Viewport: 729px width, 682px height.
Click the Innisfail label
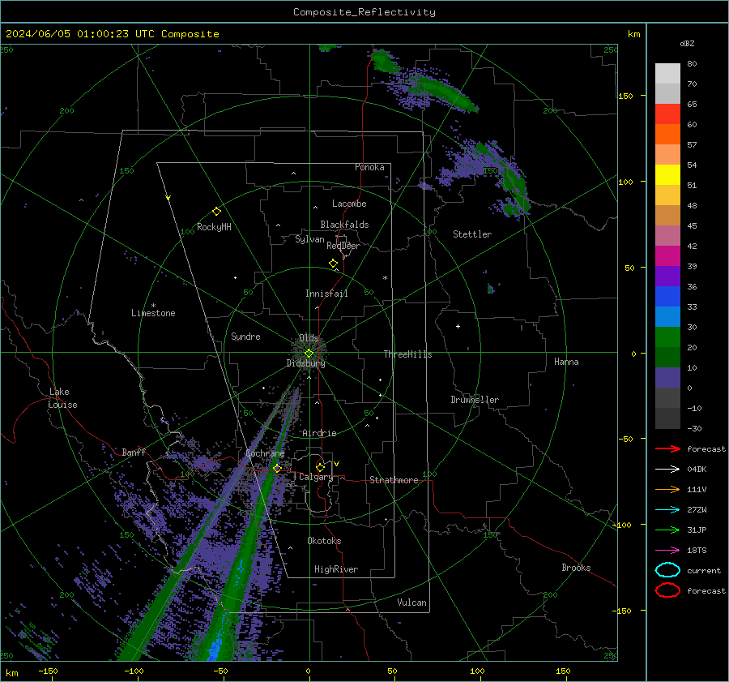pos(326,294)
